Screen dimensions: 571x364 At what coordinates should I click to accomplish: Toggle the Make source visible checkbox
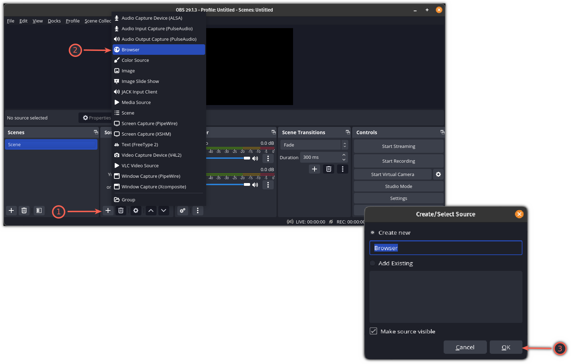tap(373, 331)
